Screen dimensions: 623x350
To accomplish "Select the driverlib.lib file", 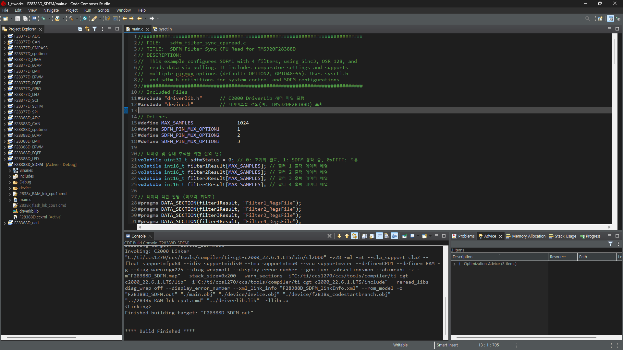I will pyautogui.click(x=29, y=211).
